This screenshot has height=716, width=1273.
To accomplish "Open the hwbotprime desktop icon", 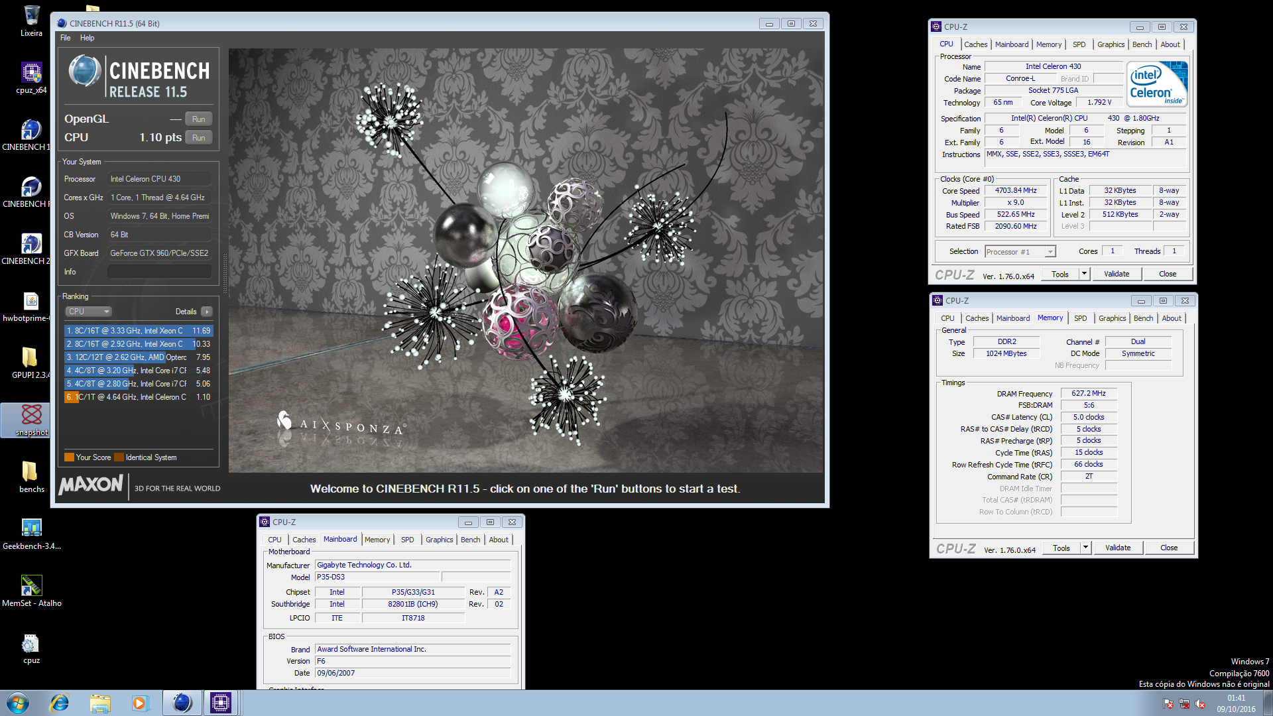I will pos(30,306).
